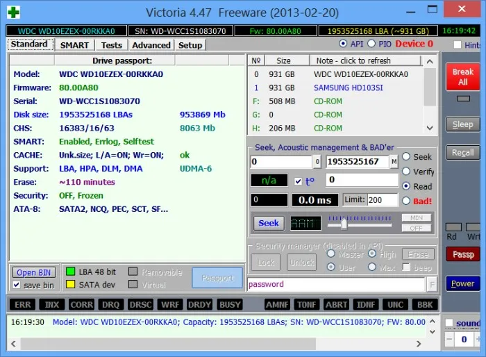Click the Removable indicator box
Screen dimensions: 486x357
tap(133, 272)
